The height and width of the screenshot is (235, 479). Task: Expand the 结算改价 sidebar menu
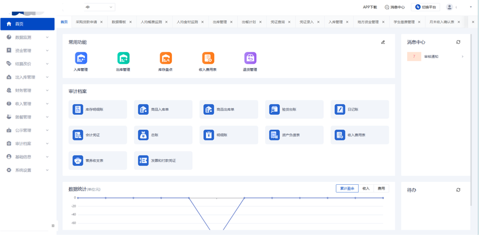(x=28, y=64)
